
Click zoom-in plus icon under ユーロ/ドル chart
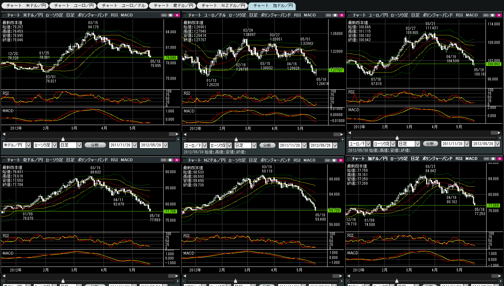[342, 140]
